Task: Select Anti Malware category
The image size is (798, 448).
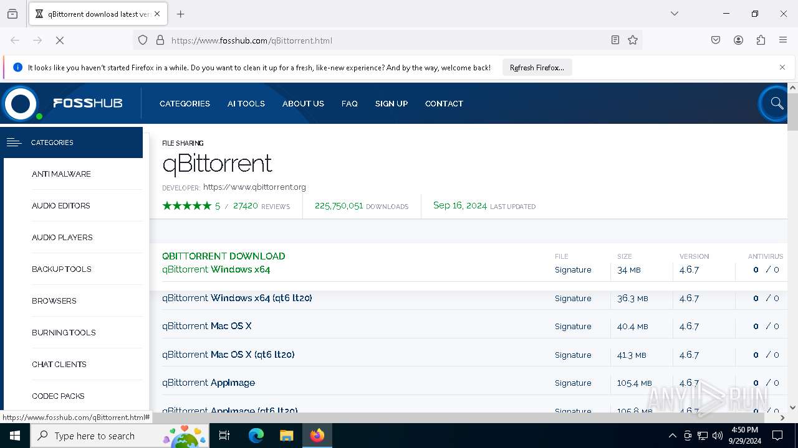Action: (x=61, y=174)
